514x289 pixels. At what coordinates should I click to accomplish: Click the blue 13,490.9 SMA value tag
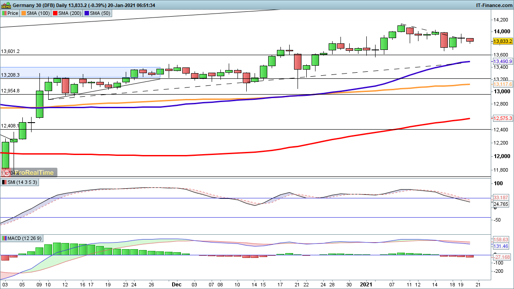(503, 62)
